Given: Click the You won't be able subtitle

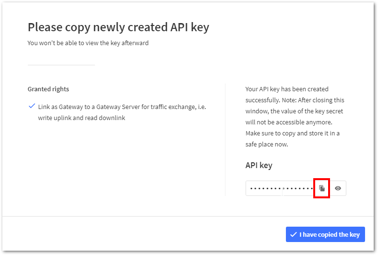Looking at the screenshot, I should pos(88,43).
